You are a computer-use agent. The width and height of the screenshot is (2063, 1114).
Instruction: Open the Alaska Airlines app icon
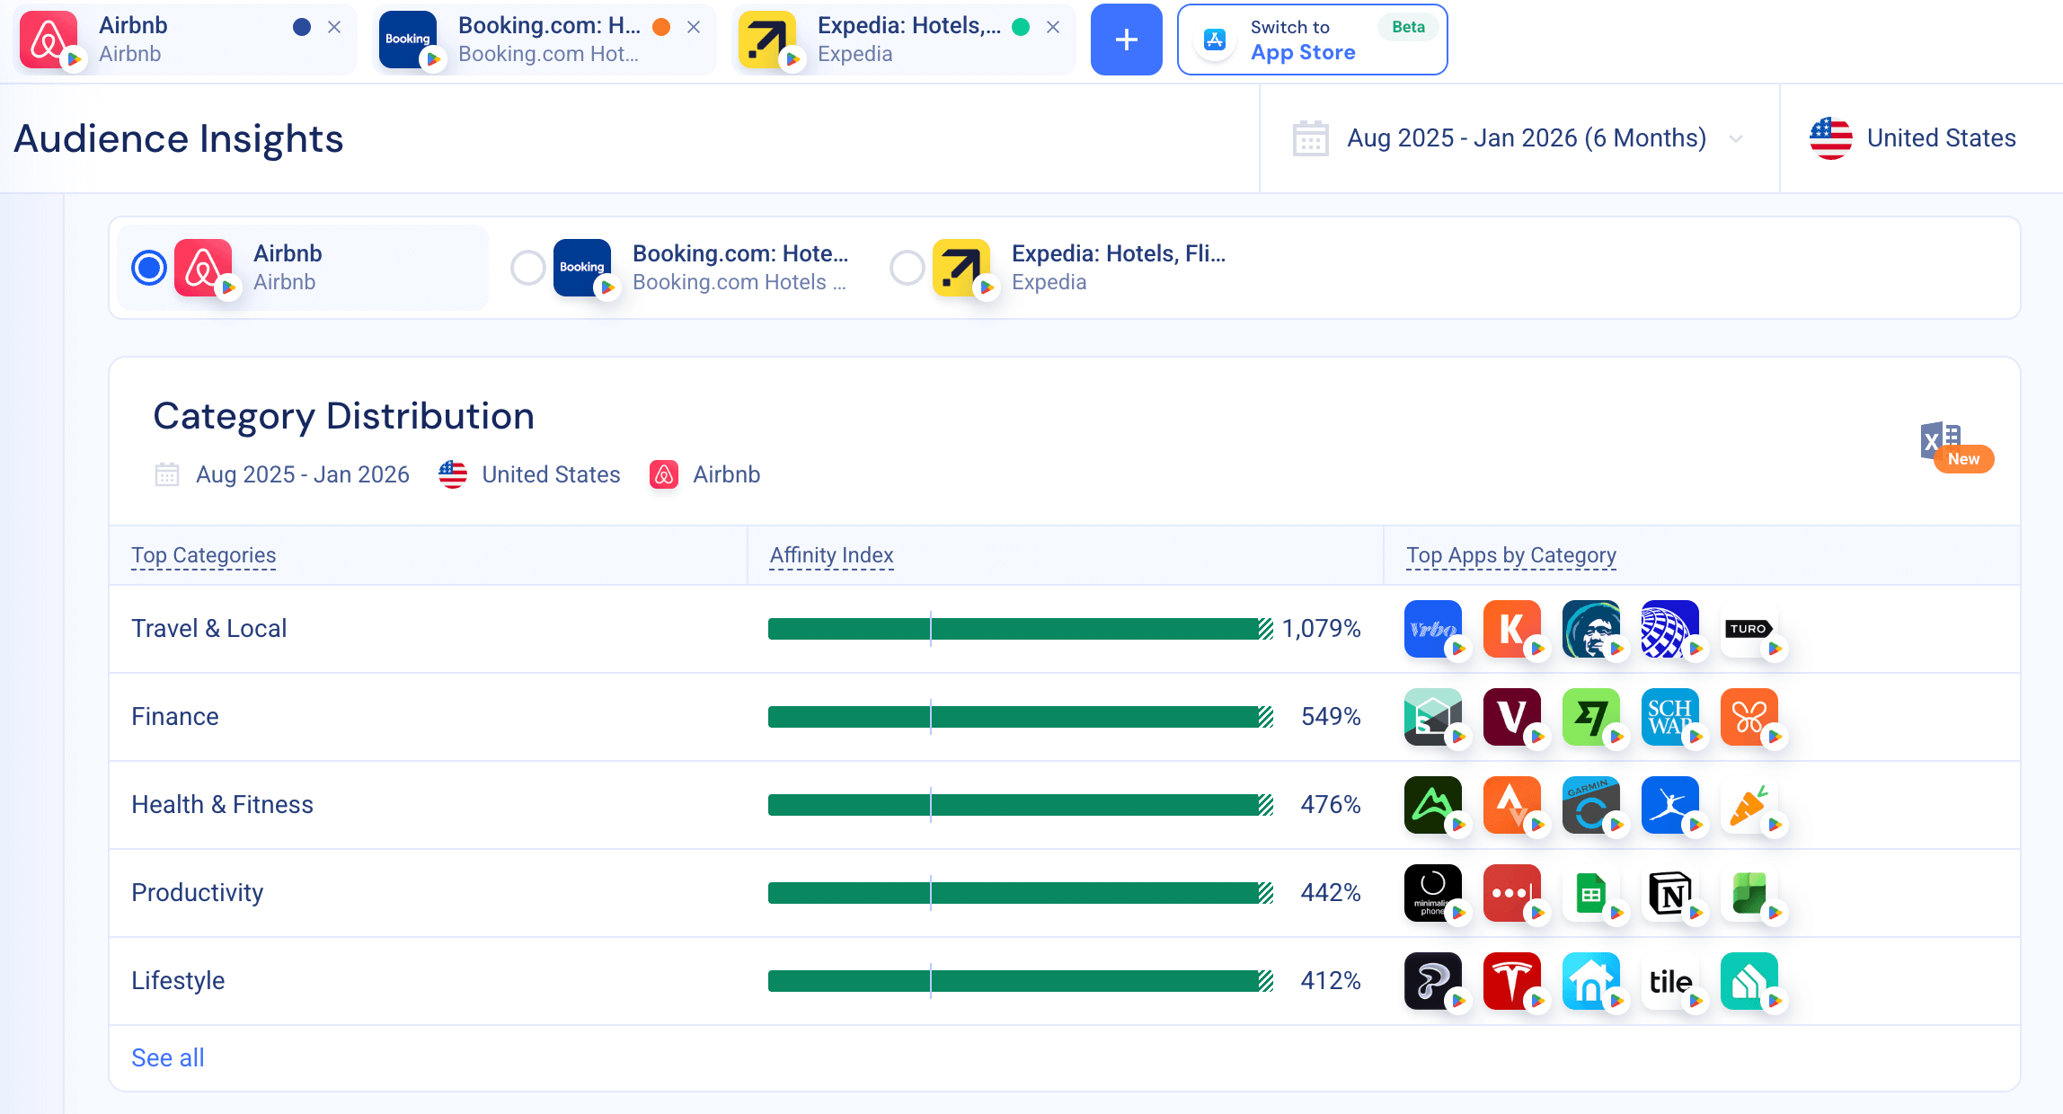[x=1590, y=629]
